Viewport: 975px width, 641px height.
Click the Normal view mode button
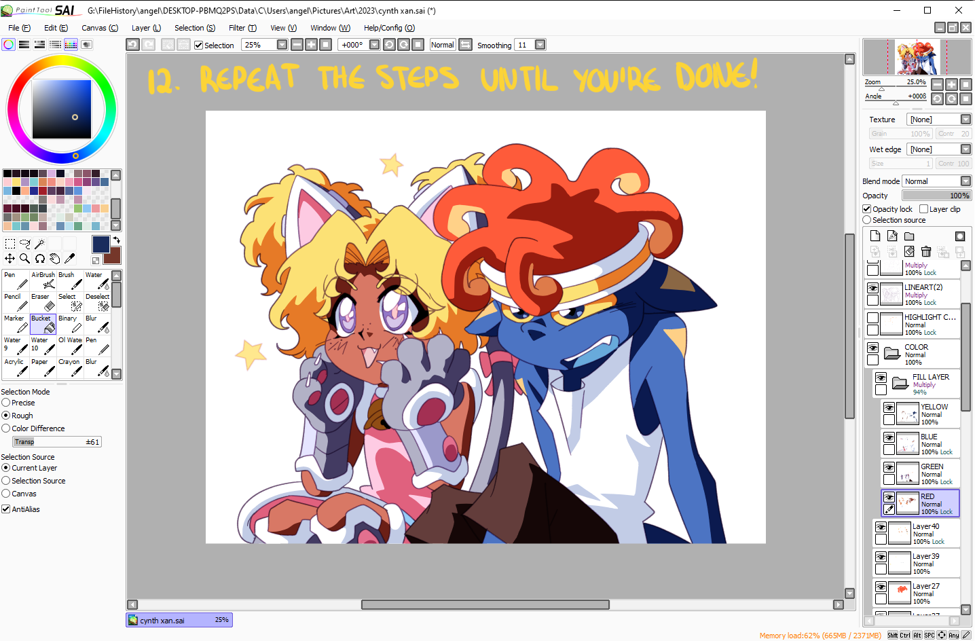[442, 45]
